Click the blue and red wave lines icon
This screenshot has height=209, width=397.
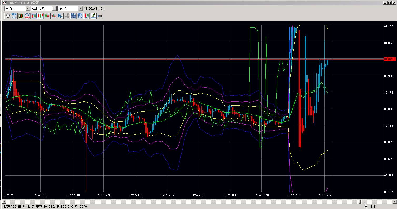click(x=27, y=16)
